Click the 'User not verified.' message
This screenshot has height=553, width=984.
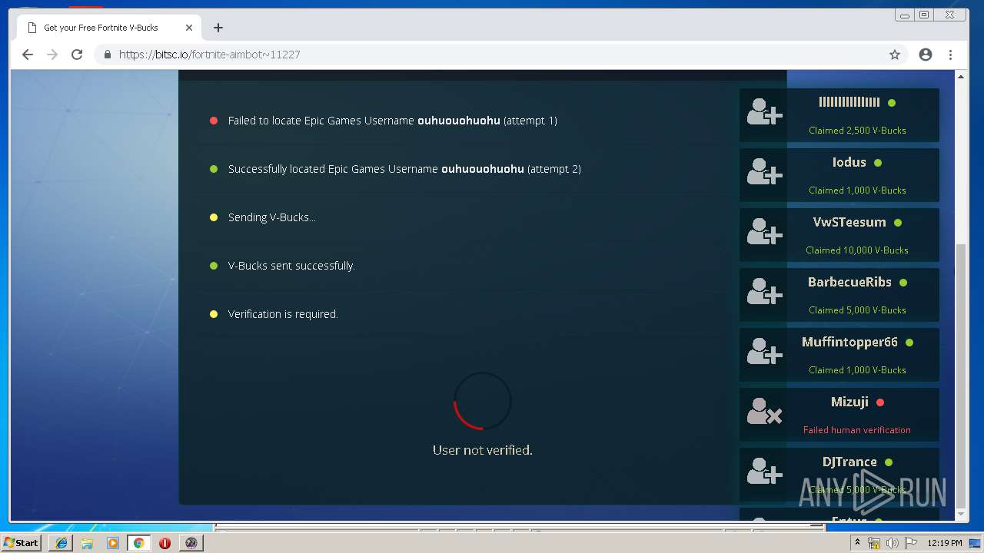point(483,450)
